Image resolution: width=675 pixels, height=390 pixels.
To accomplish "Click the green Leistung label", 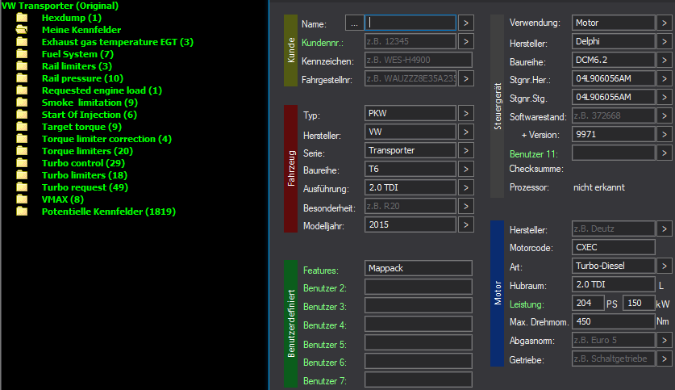I will [527, 304].
